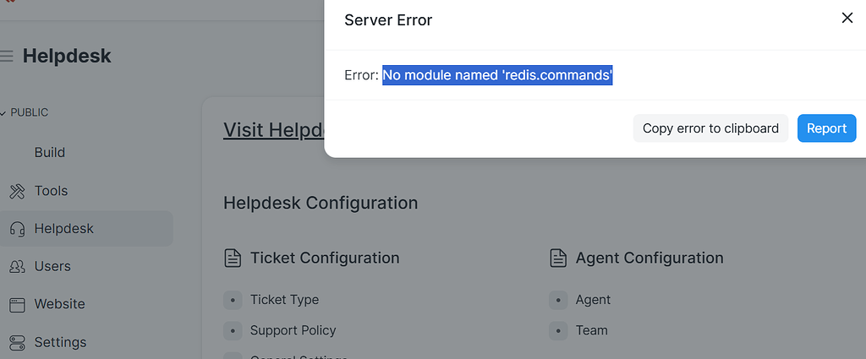Click the Settings toggles icon
866x359 pixels.
18,342
